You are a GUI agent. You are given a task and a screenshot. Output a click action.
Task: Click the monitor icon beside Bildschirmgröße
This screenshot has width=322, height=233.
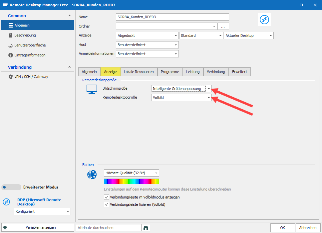click(92, 89)
